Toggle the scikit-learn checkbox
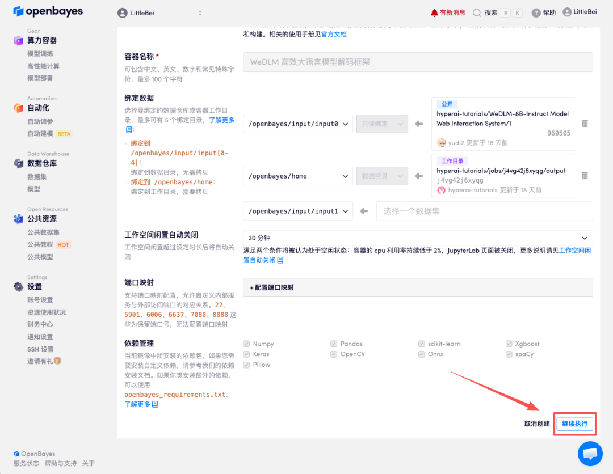This screenshot has width=613, height=474. pos(421,344)
